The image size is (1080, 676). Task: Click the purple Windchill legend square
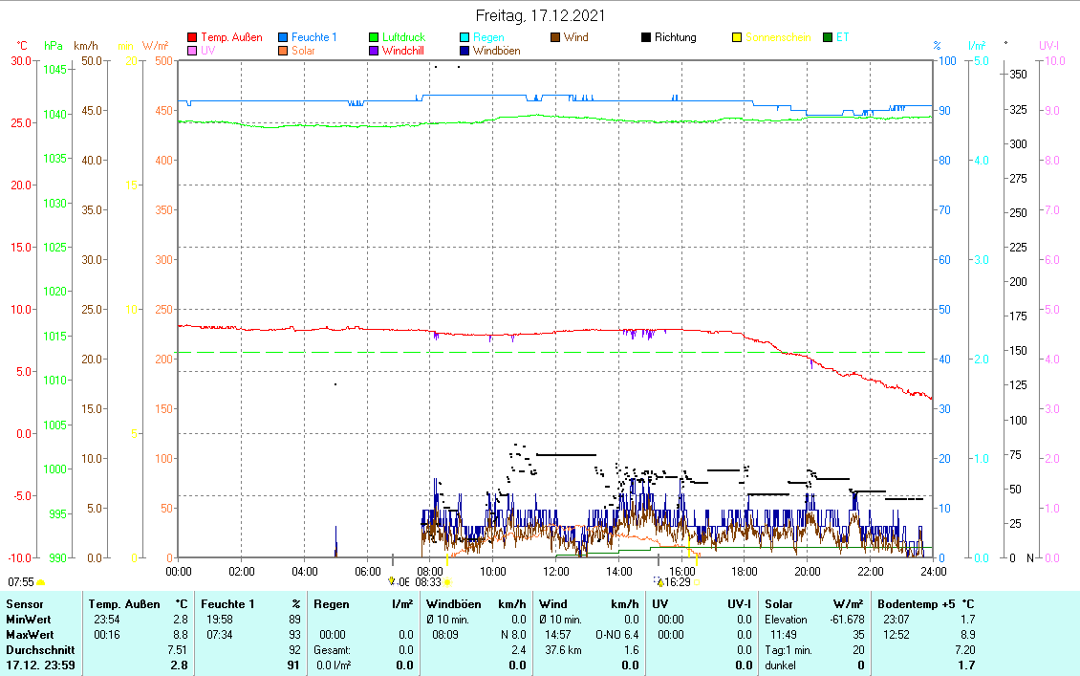375,51
